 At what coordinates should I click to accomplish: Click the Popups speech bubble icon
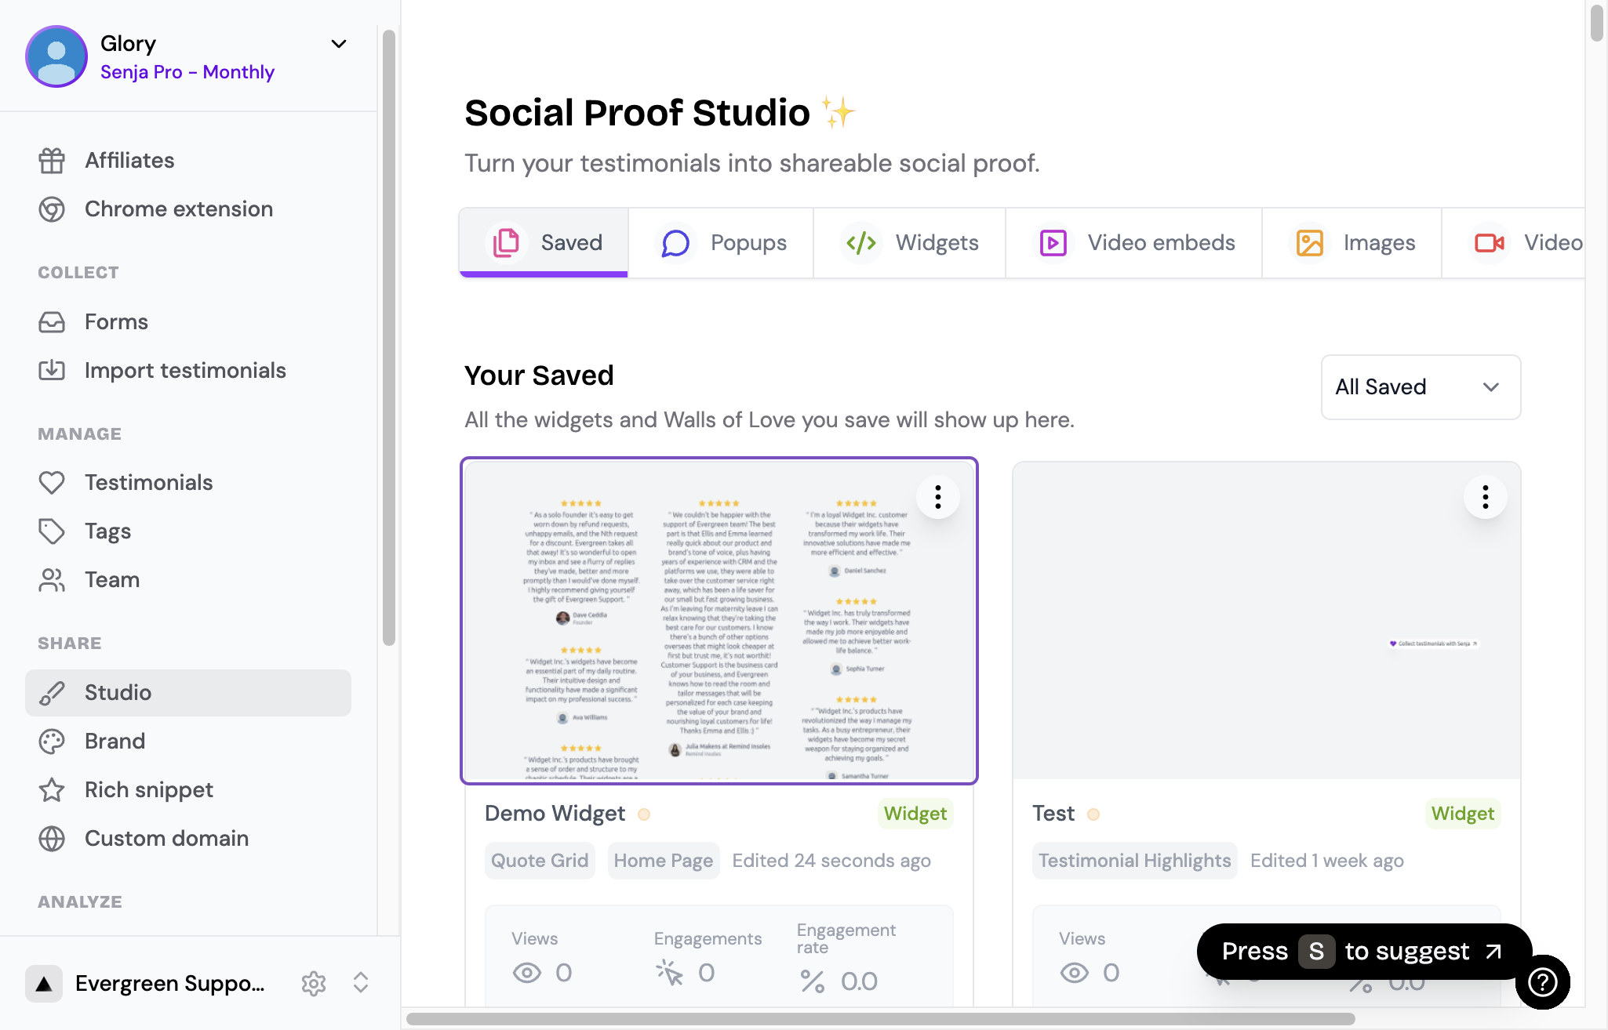coord(675,243)
